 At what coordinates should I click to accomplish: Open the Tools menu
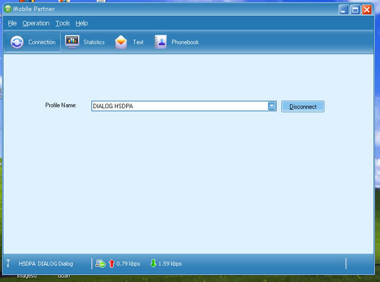click(63, 23)
